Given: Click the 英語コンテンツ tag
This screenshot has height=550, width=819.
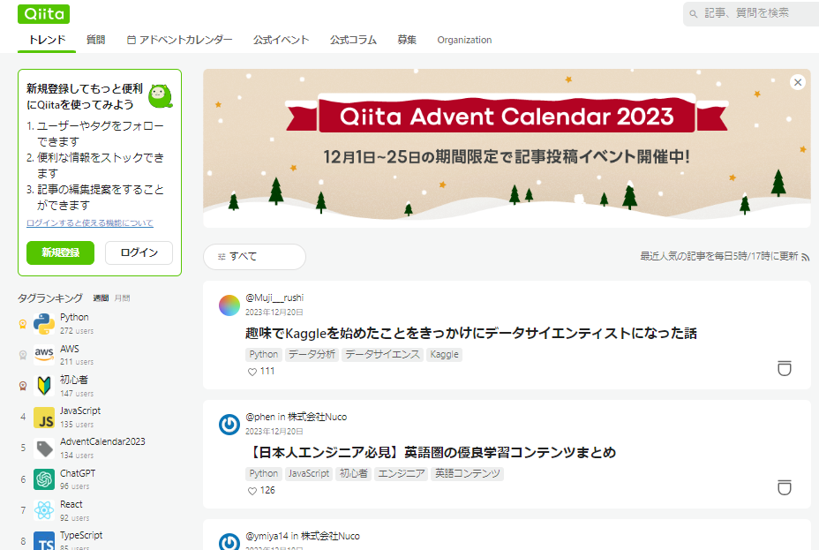Looking at the screenshot, I should [468, 474].
